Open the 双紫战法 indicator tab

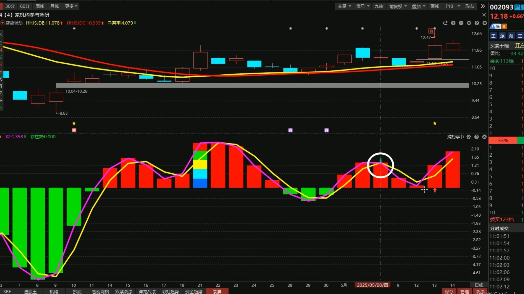[124, 291]
